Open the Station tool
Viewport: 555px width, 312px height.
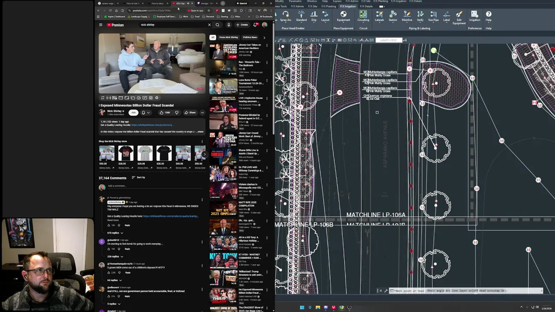tap(393, 16)
